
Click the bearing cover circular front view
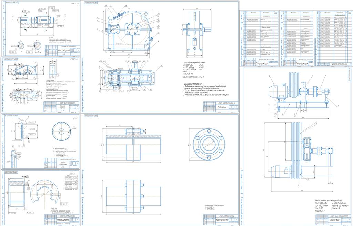[x=61, y=131]
